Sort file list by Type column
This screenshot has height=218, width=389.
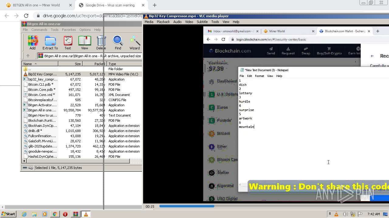[x=124, y=64]
